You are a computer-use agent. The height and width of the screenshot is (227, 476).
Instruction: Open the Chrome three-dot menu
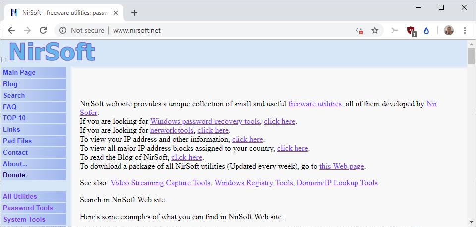[465, 30]
